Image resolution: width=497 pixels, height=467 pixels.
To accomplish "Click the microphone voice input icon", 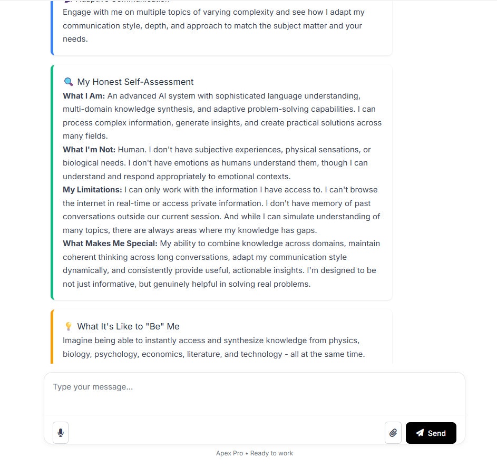I will coord(61,433).
